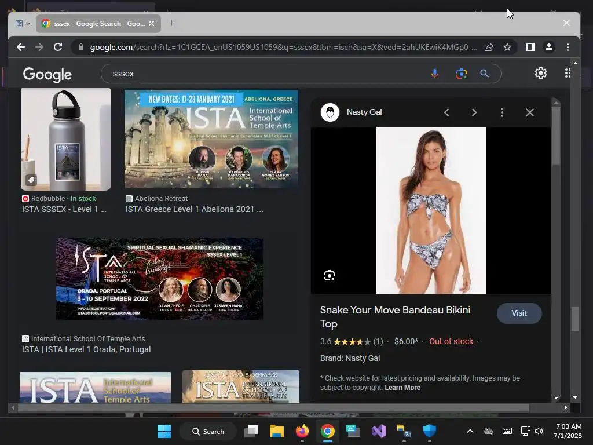Open Snake Your Move Bandeau Bikini title
The height and width of the screenshot is (445, 593).
click(x=395, y=317)
